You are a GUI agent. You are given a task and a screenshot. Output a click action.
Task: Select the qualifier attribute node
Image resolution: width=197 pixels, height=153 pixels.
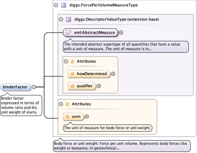click(82, 86)
